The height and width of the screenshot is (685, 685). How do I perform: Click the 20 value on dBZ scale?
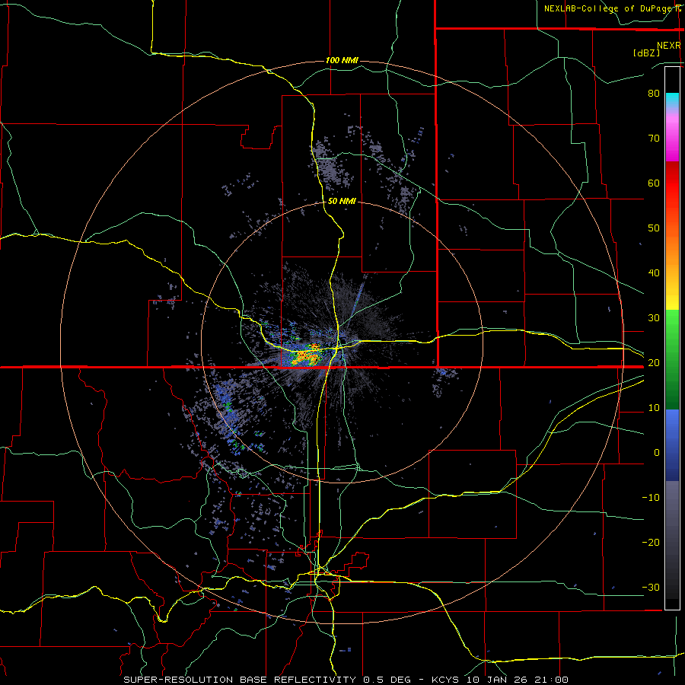[x=654, y=362]
